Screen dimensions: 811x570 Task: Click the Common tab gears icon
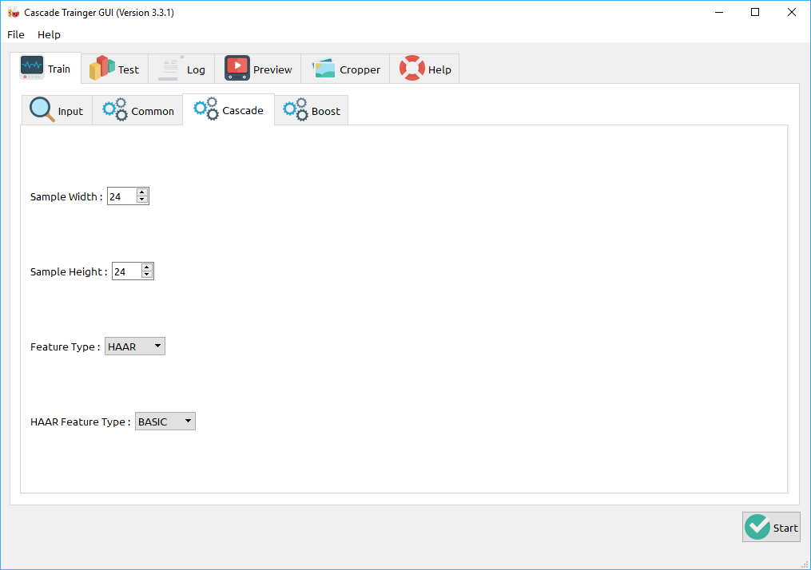coord(115,109)
